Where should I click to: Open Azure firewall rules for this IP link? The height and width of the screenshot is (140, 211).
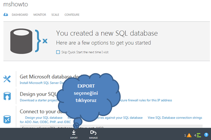[x=146, y=100]
